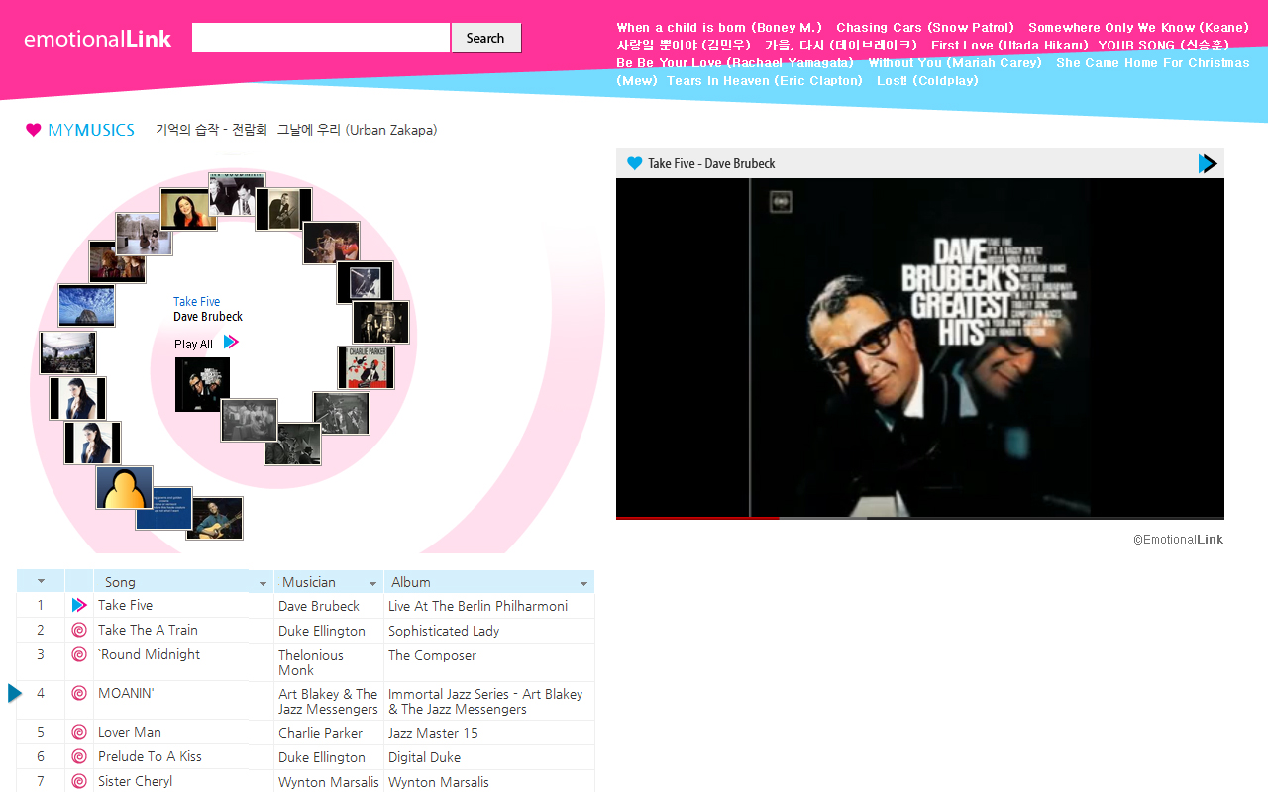Select the outdoor concert stage thumbnail
This screenshot has width=1268, height=792.
point(68,352)
